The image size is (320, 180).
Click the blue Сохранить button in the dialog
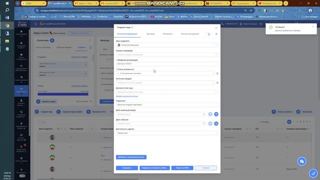click(x=127, y=168)
